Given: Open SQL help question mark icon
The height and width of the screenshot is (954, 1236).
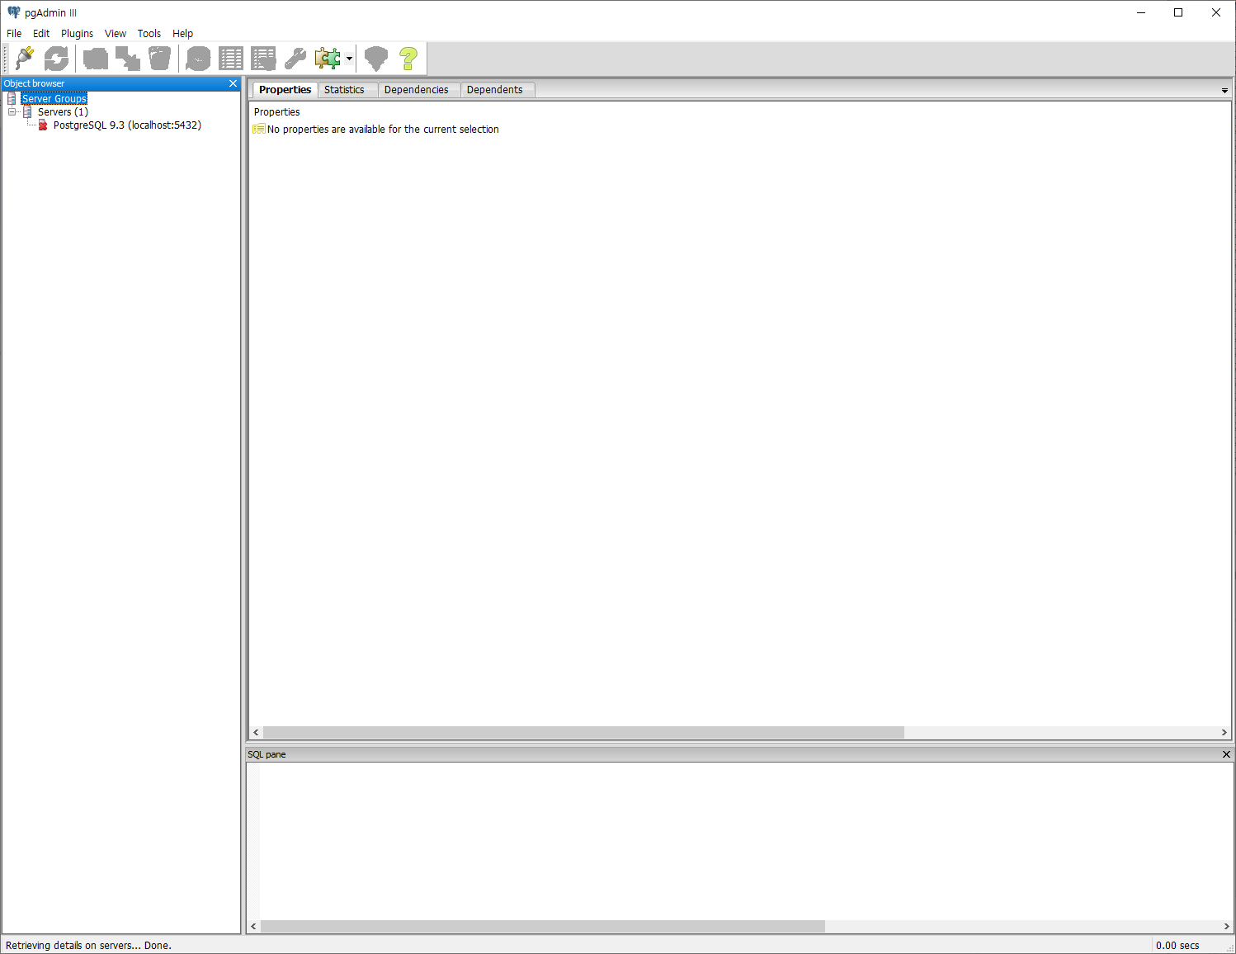Looking at the screenshot, I should tap(408, 59).
